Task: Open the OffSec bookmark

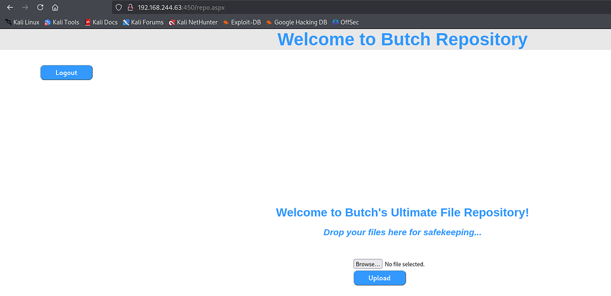Action: [346, 22]
